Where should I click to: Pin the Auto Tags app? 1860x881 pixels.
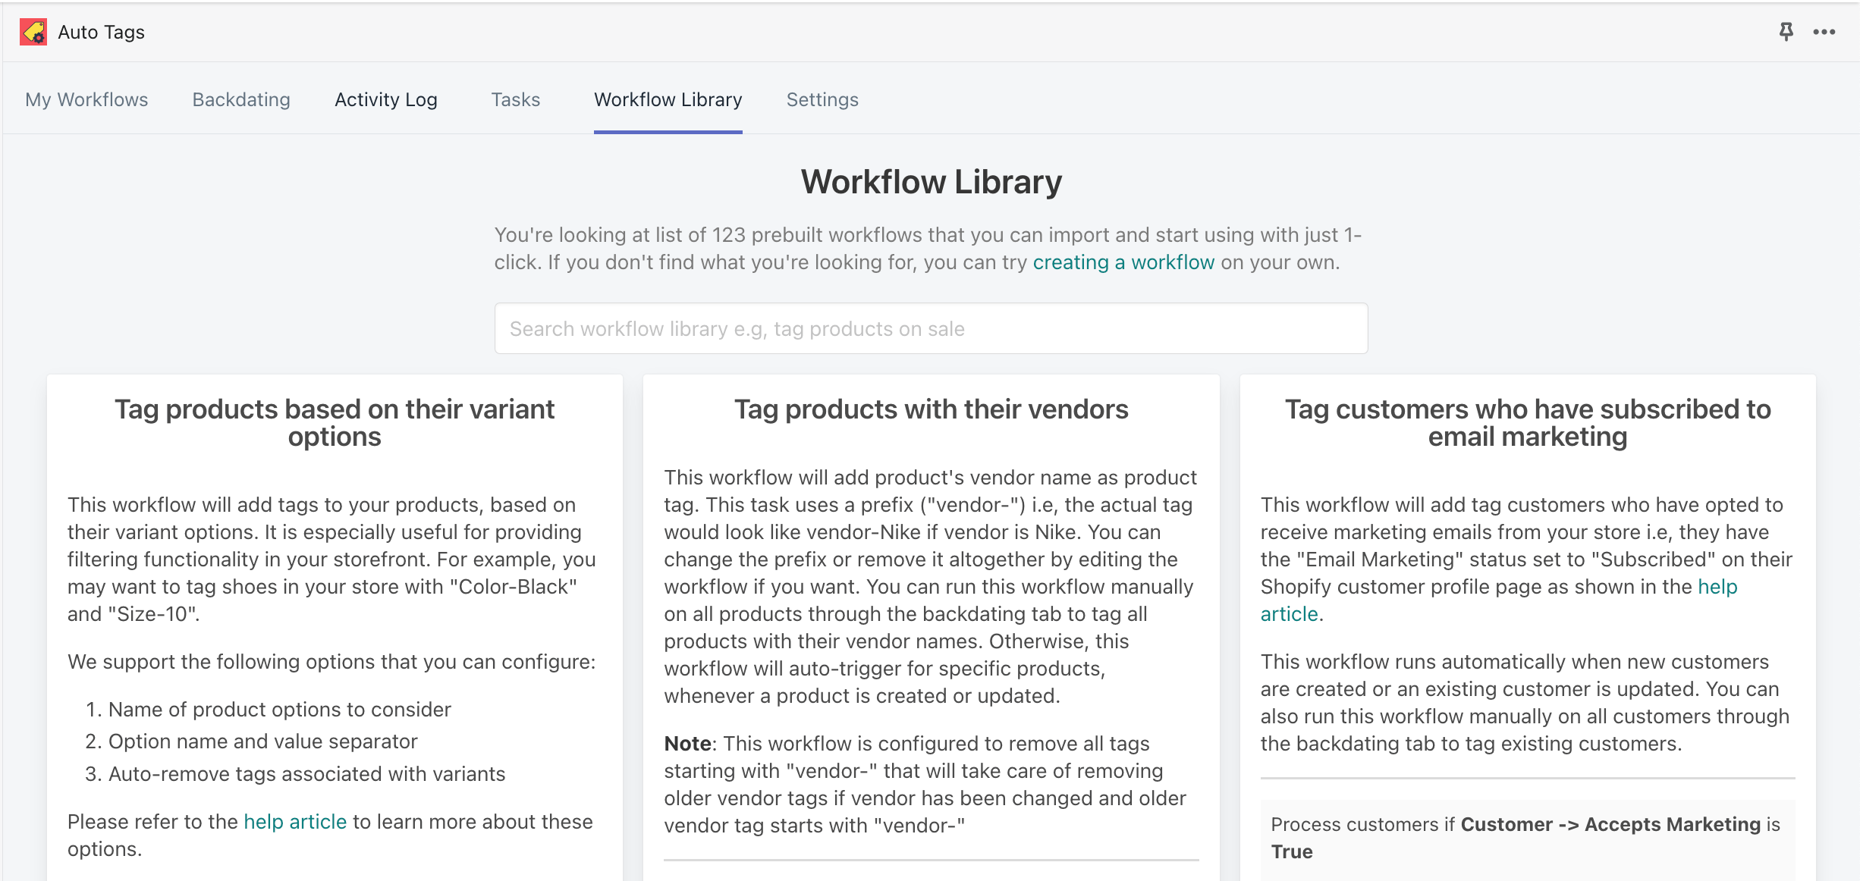pyautogui.click(x=1784, y=32)
